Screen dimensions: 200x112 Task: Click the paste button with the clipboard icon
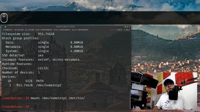(119, 30)
